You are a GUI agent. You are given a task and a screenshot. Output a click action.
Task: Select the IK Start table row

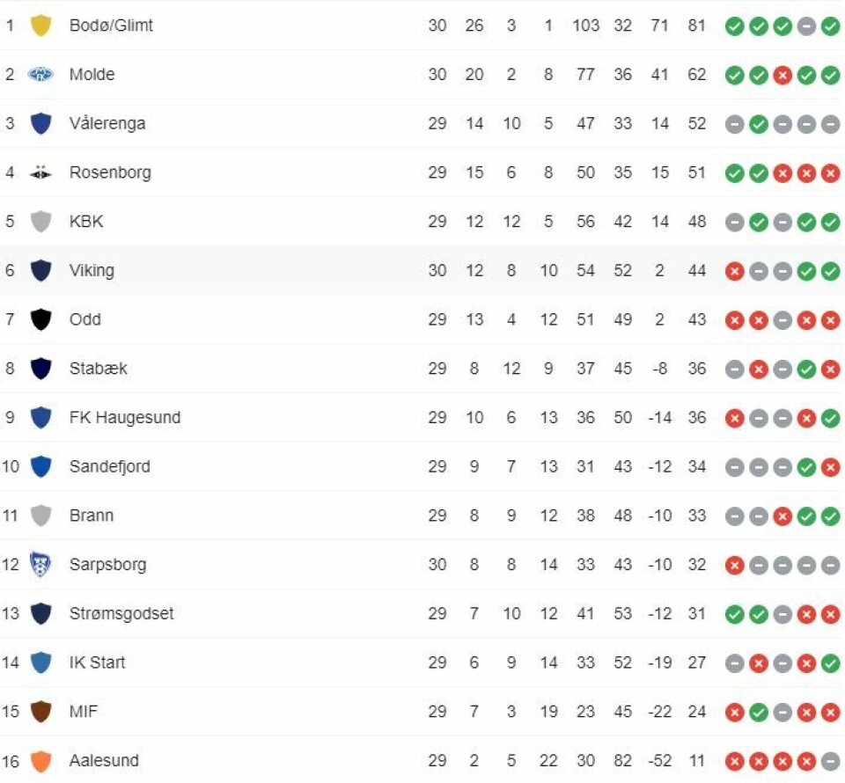click(x=422, y=662)
